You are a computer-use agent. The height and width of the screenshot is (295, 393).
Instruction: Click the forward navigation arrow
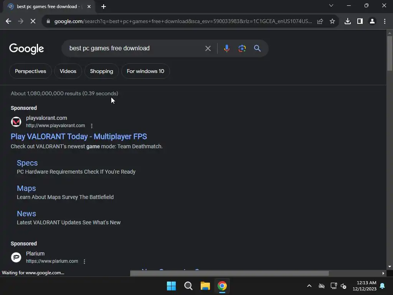pos(21,22)
